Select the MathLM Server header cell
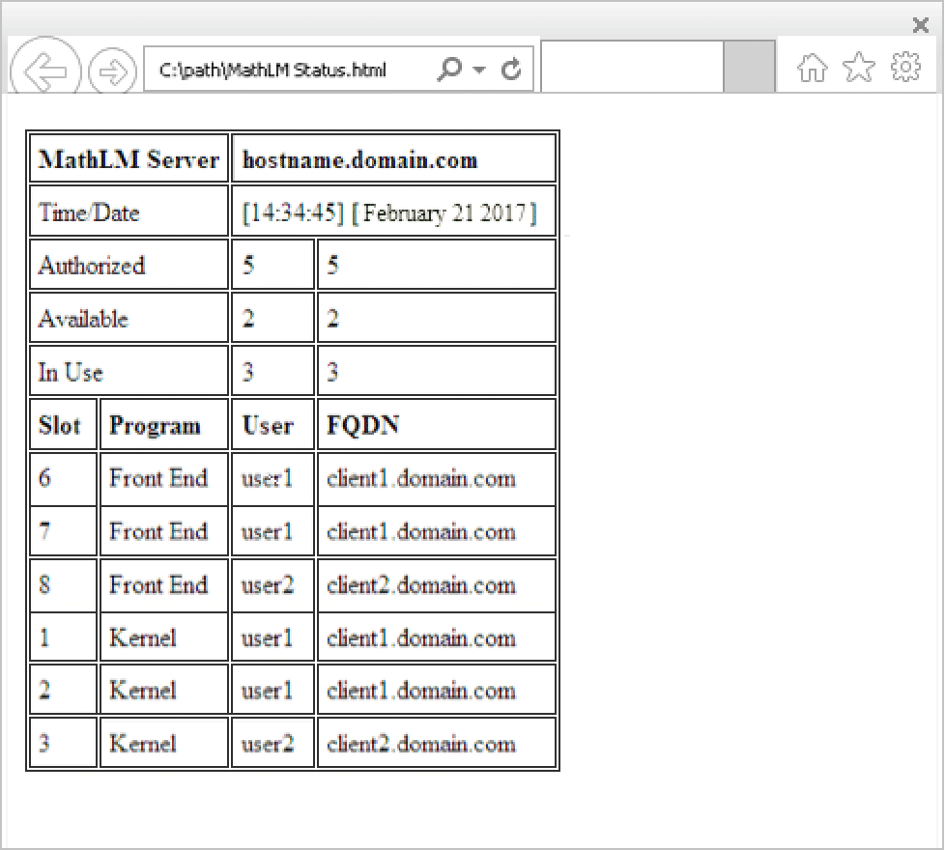The image size is (945, 850). click(x=129, y=160)
